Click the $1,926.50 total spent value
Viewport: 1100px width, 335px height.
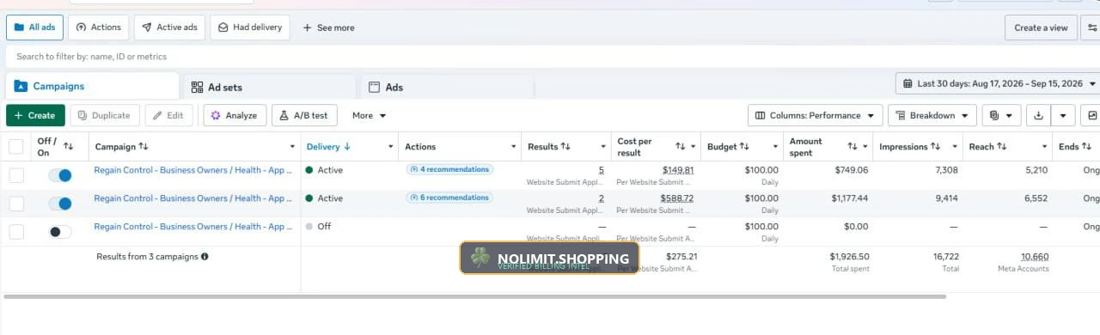[x=849, y=257]
